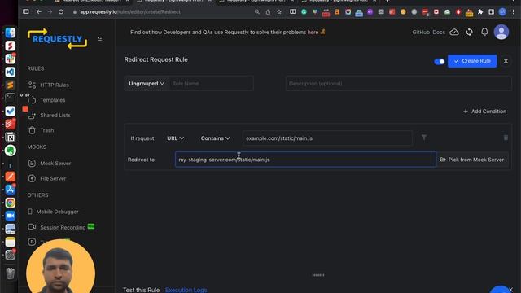
Task: Open the GitHub link in header
Action: click(421, 33)
